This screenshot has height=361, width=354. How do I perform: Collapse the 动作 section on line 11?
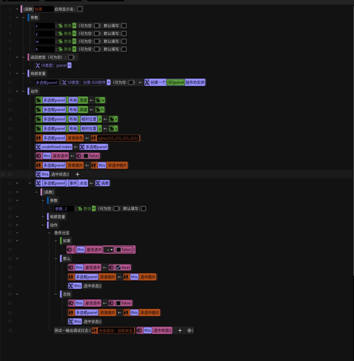tap(17, 91)
